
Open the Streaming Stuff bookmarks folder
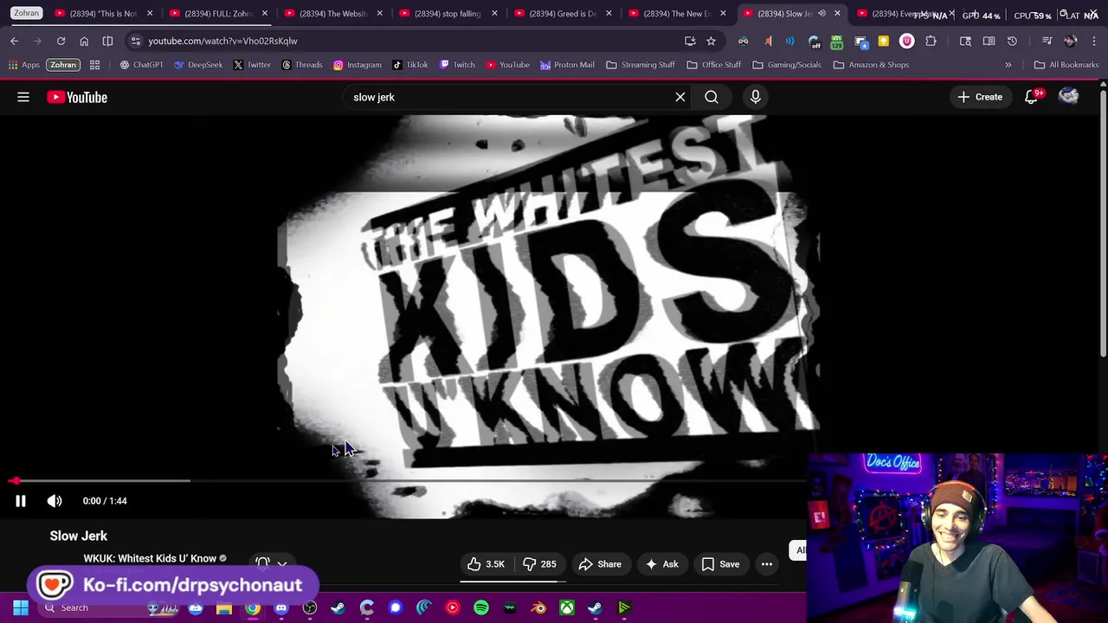pos(641,65)
